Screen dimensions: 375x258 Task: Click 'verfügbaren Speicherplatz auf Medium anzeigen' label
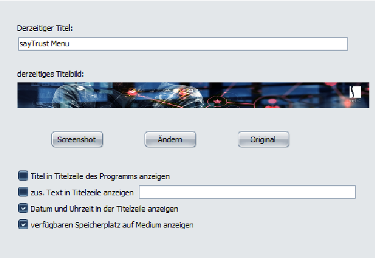click(x=112, y=225)
